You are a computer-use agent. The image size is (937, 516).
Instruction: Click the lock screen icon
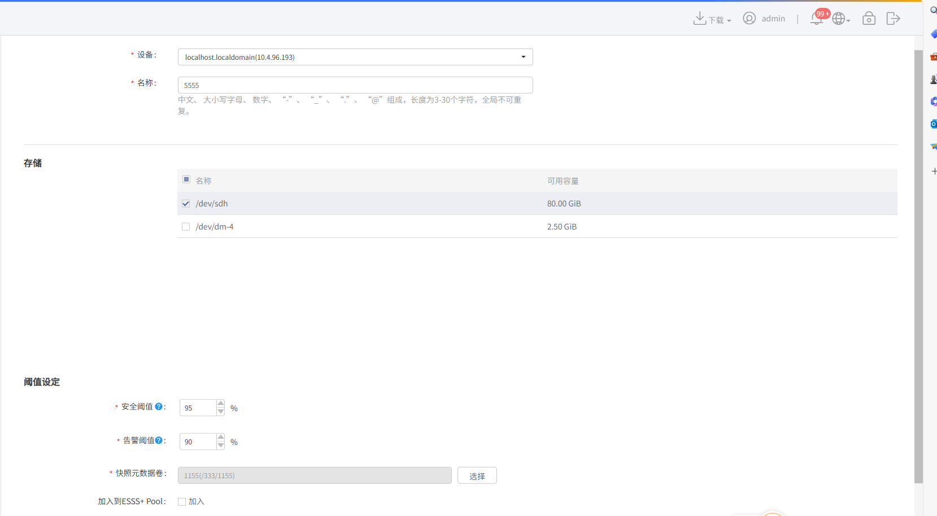click(869, 19)
